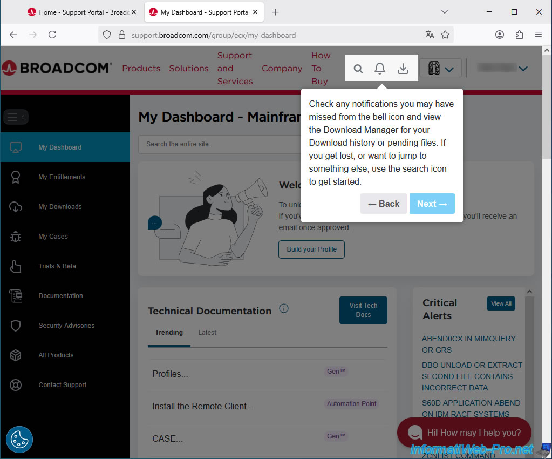Open the list all tabs dropdown
552x459 pixels.
click(445, 12)
